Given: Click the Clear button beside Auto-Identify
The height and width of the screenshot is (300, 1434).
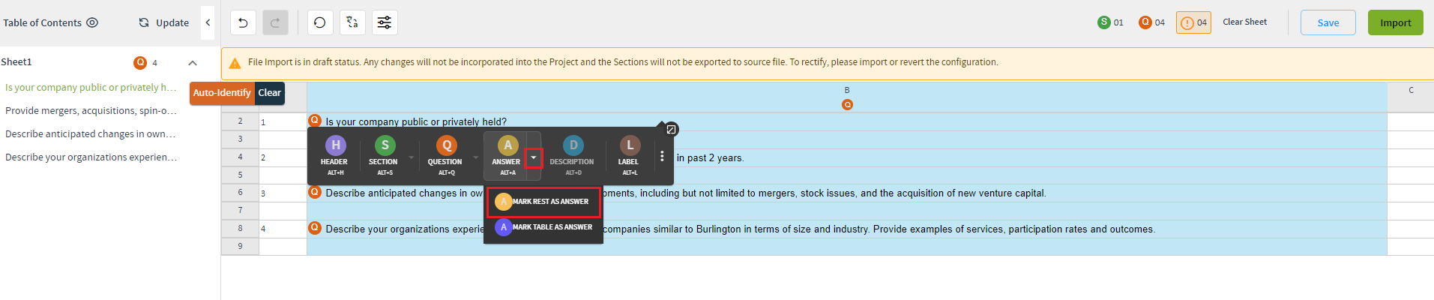Looking at the screenshot, I should [270, 93].
